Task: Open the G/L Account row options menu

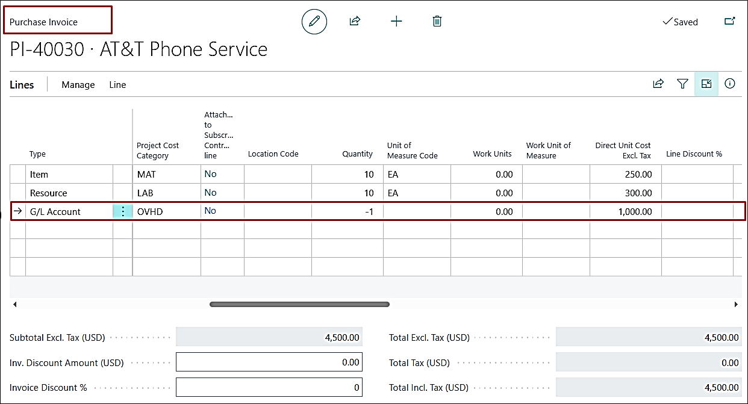Action: [123, 211]
